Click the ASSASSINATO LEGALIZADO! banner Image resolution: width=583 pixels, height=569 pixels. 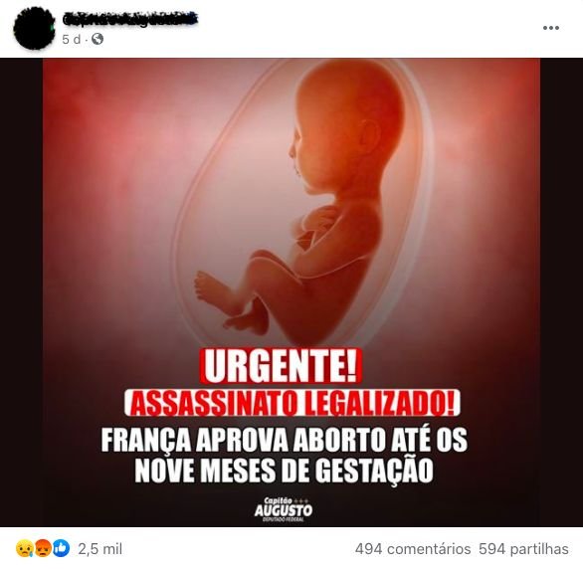(x=292, y=403)
